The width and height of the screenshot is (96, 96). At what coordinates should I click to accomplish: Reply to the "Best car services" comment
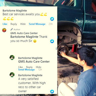point(14,24)
